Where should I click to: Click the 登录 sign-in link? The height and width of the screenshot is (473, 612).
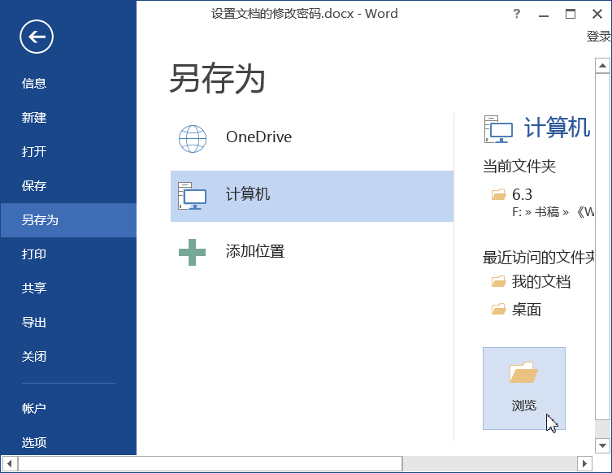(599, 37)
